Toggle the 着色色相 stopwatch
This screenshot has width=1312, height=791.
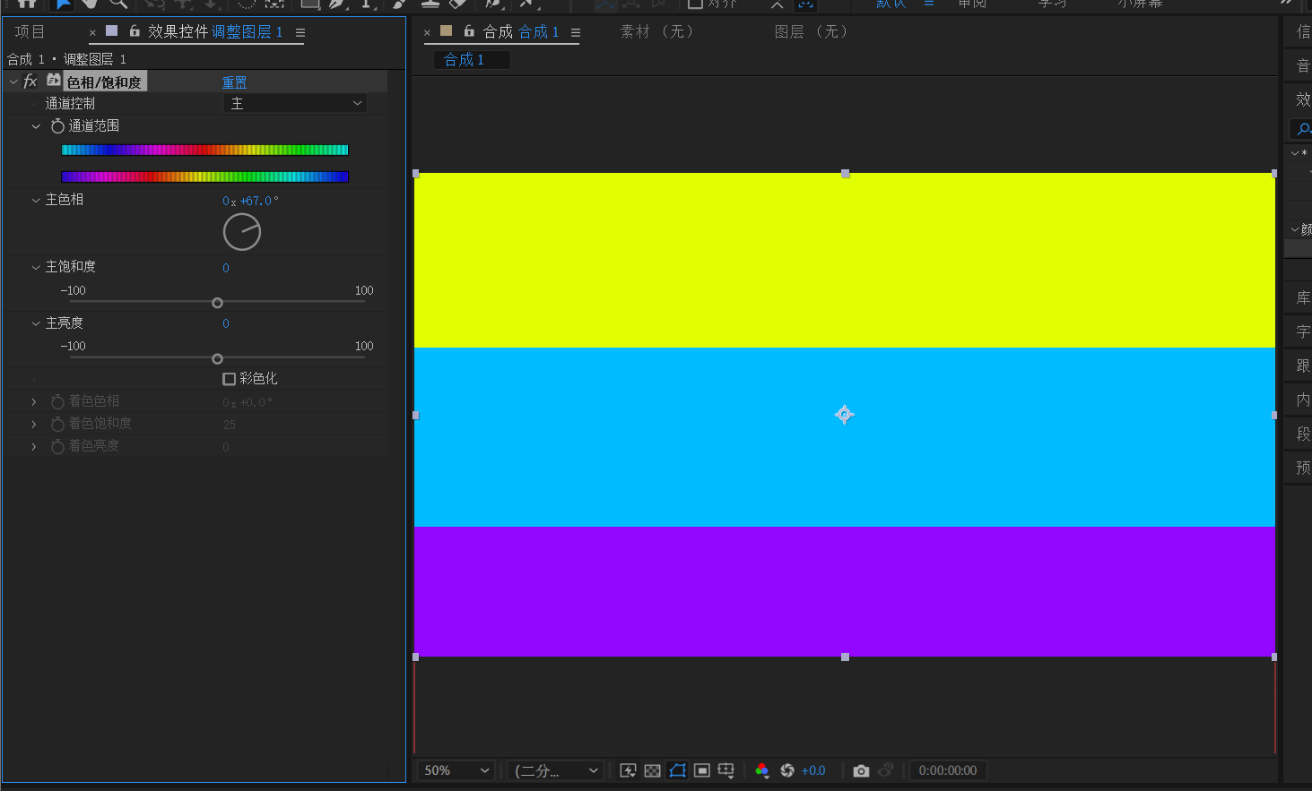click(x=57, y=401)
